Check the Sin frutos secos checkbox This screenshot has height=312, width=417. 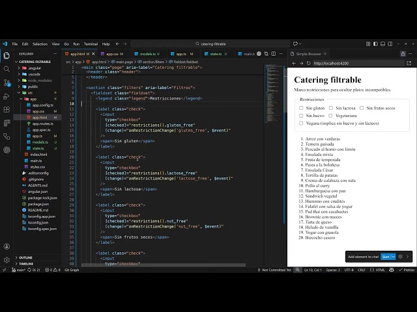362,108
